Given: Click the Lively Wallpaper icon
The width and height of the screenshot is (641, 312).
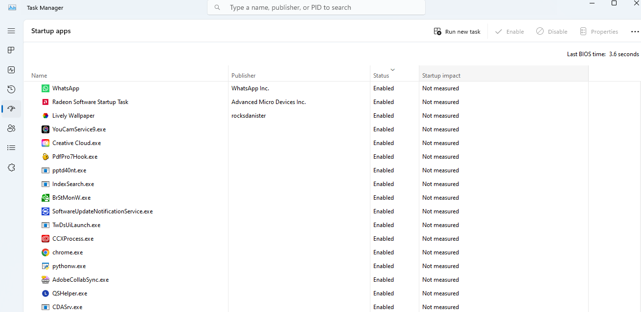Looking at the screenshot, I should [x=46, y=116].
